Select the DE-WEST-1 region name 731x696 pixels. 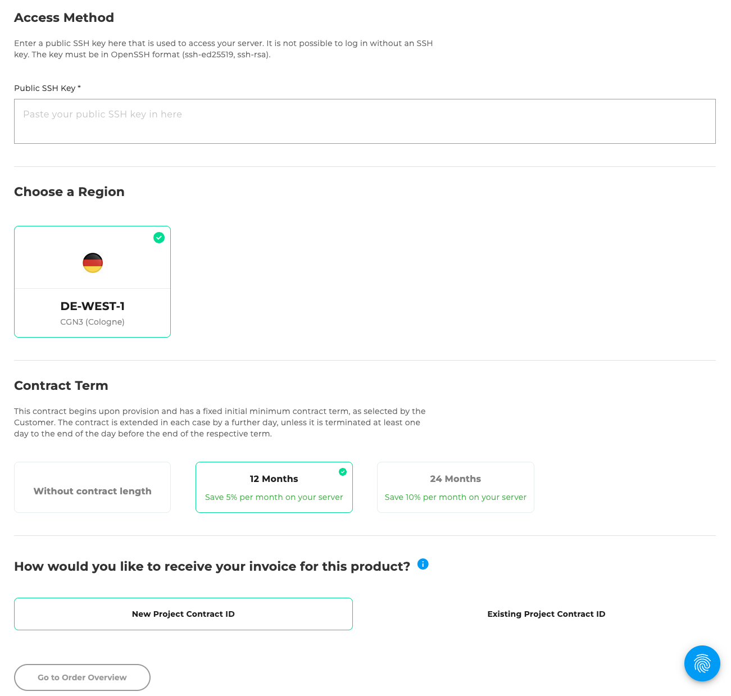(x=93, y=306)
